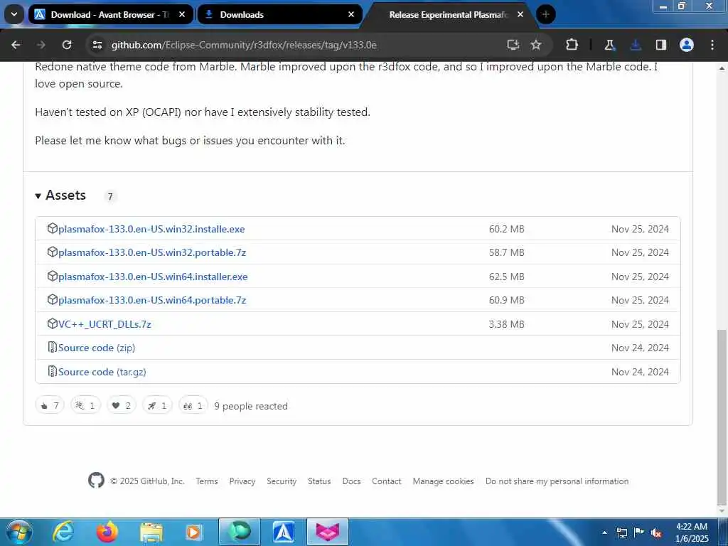Click the GitHub logo in footer

point(96,481)
